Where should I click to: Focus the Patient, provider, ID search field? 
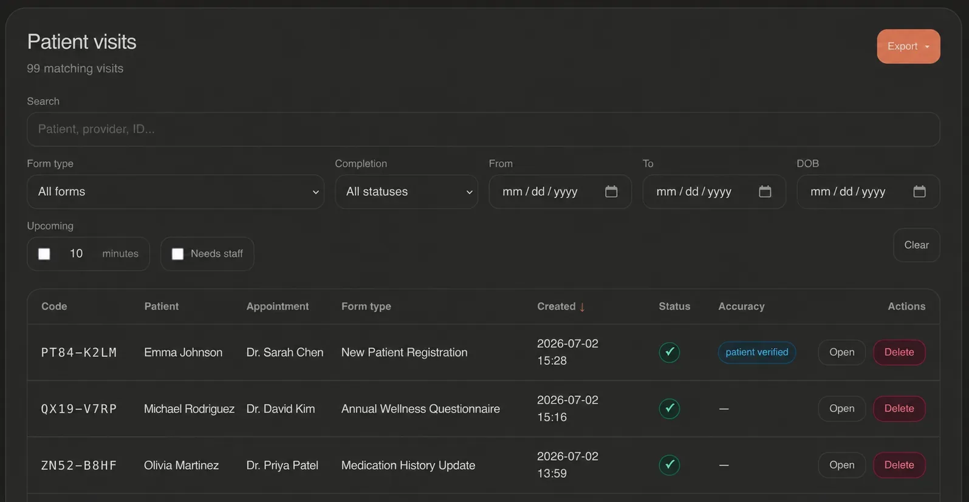[484, 129]
